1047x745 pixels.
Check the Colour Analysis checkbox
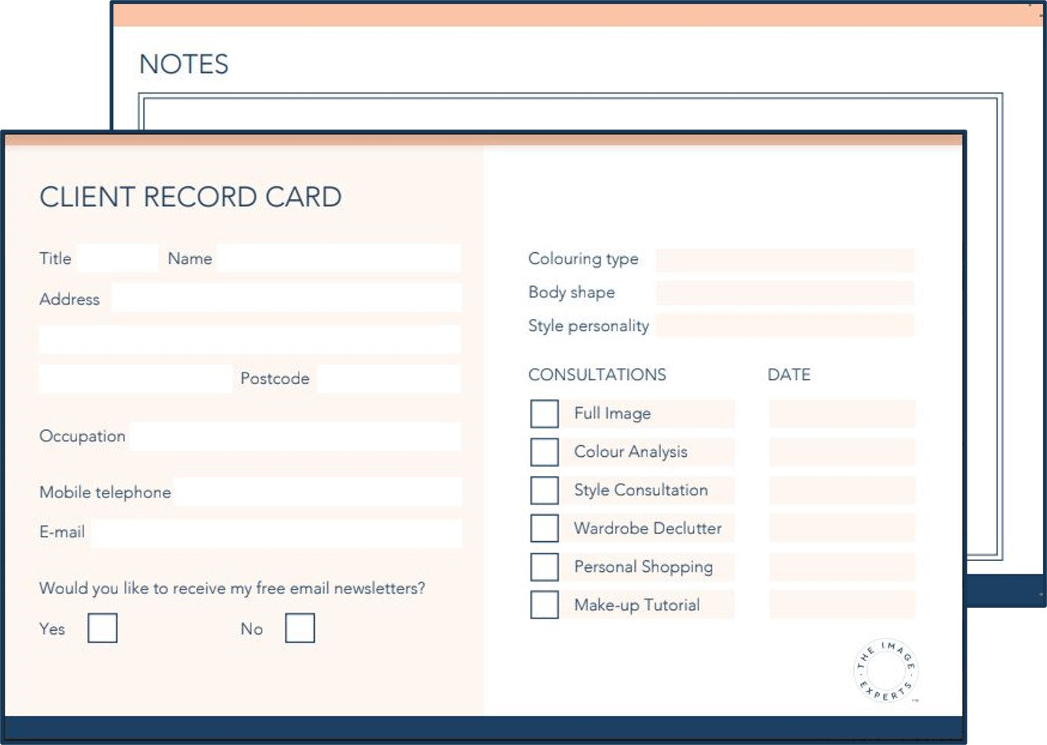click(x=544, y=451)
